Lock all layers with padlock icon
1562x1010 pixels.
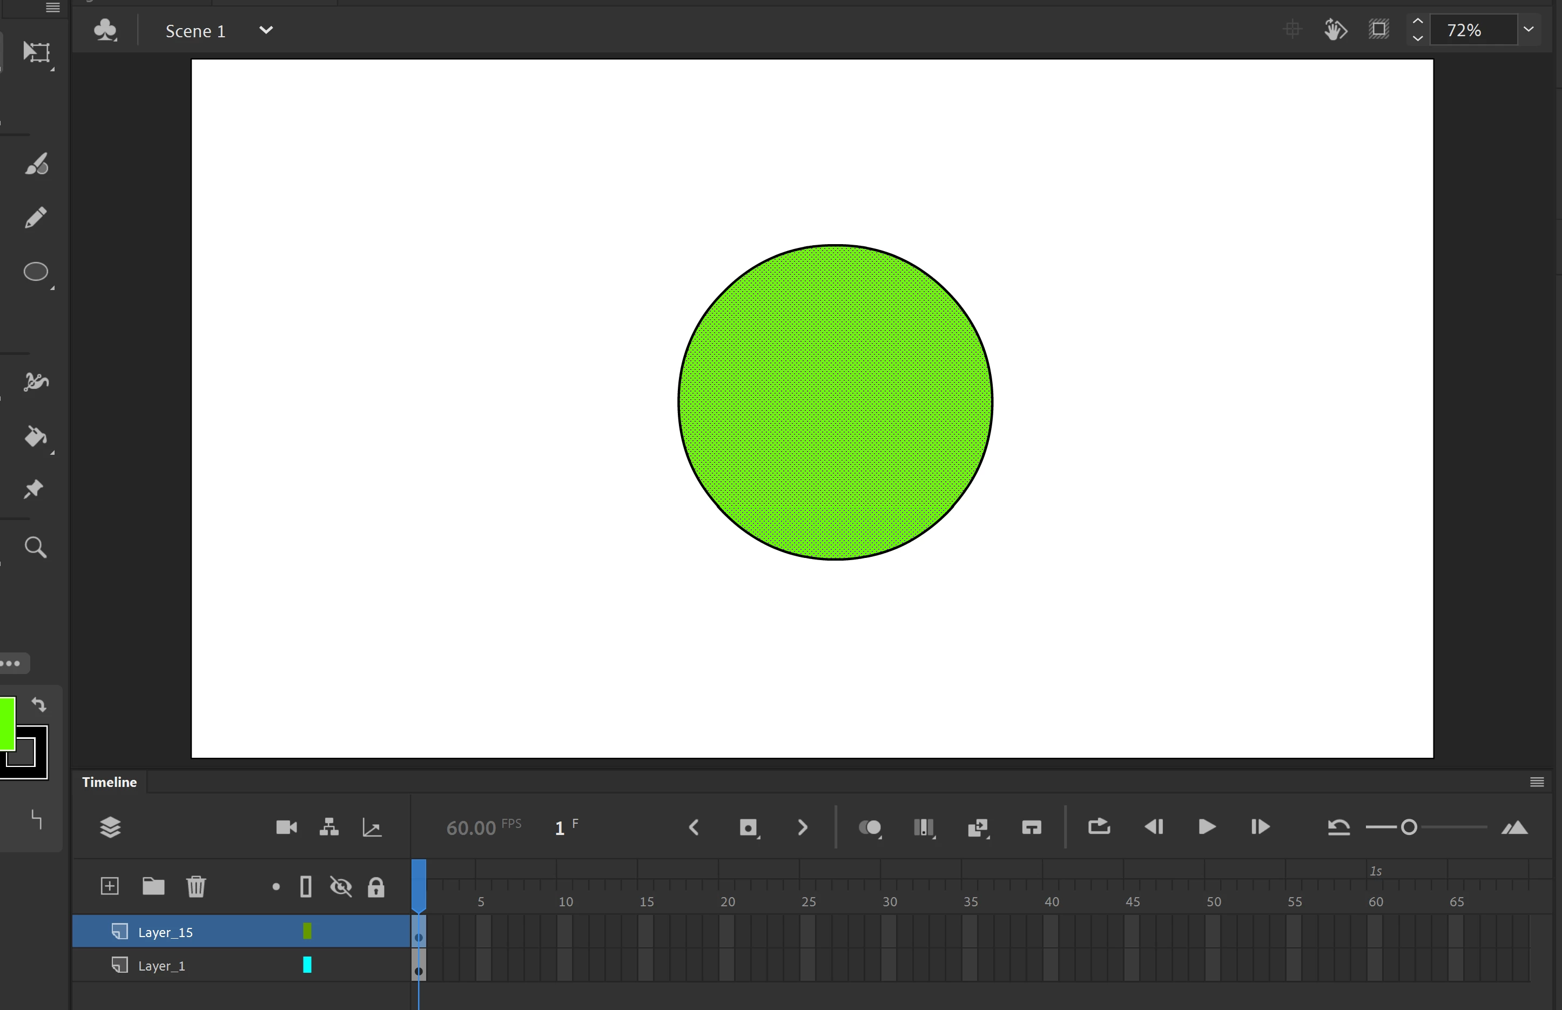pos(376,887)
